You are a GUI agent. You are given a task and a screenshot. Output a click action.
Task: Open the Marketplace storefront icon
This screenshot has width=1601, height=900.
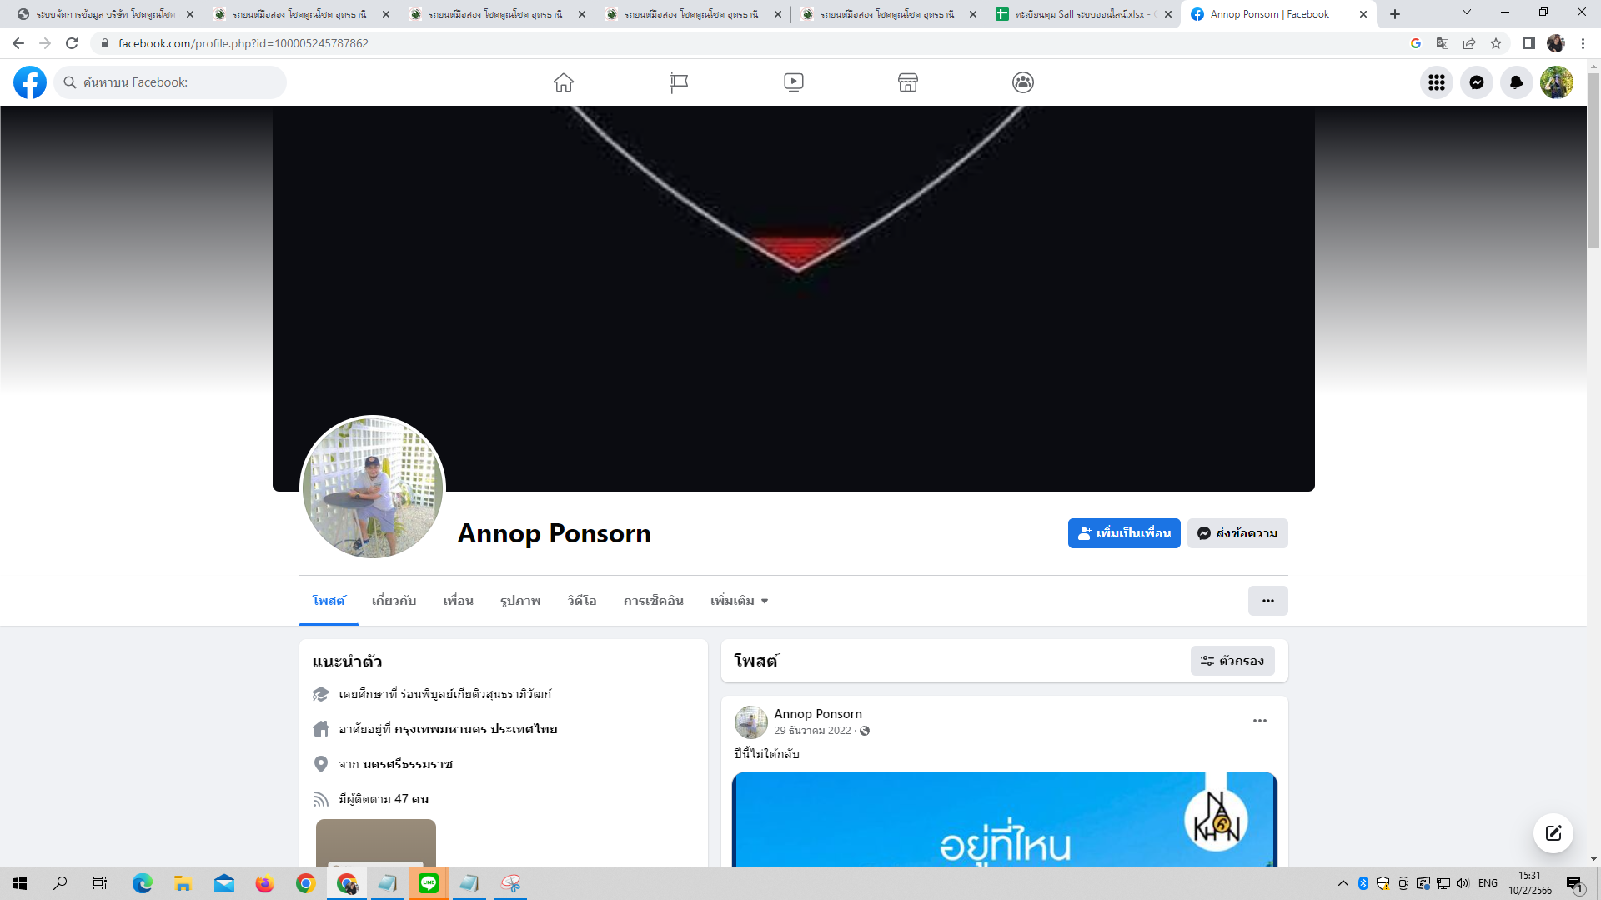pyautogui.click(x=908, y=82)
